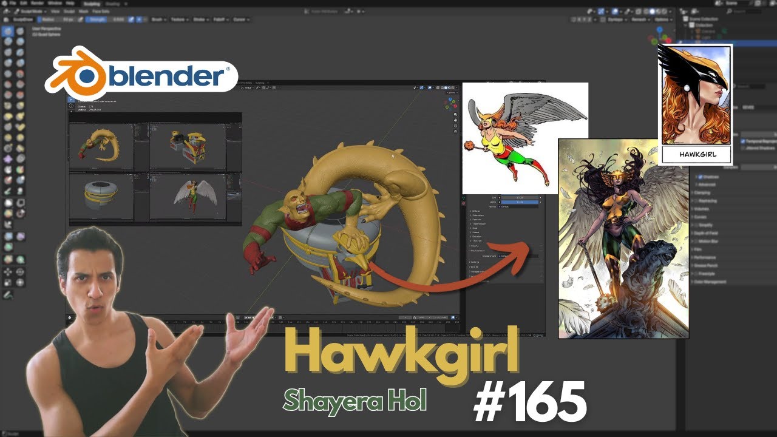Select the Grab brush tool
The image size is (777, 437).
20,106
